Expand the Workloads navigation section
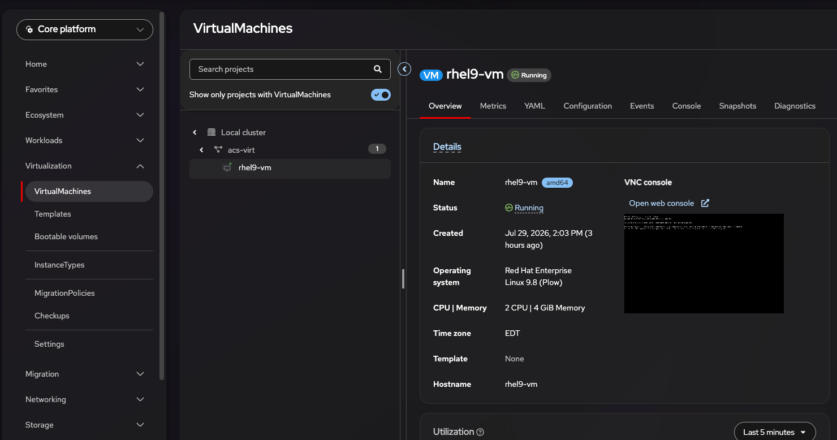The width and height of the screenshot is (837, 440). [85, 140]
